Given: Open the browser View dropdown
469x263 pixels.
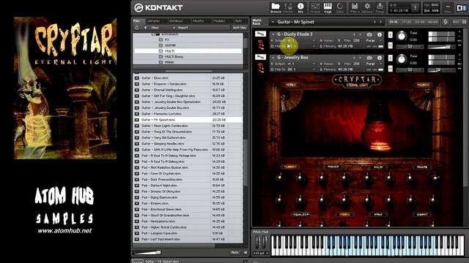Looking at the screenshot, I should click(163, 28).
